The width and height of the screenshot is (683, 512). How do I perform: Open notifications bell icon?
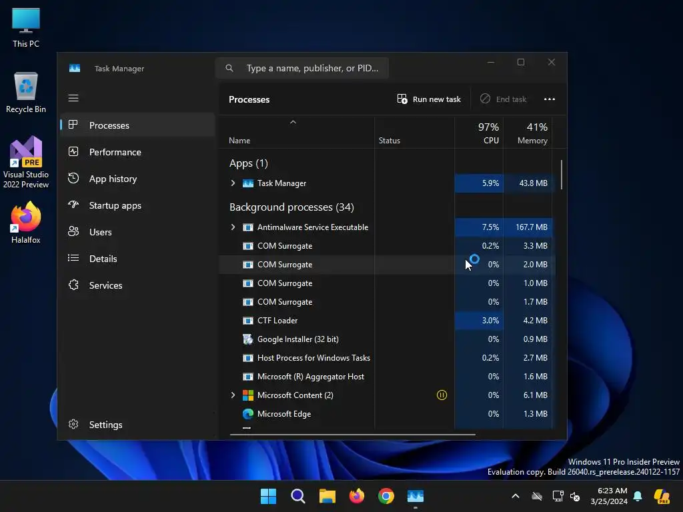(x=638, y=496)
